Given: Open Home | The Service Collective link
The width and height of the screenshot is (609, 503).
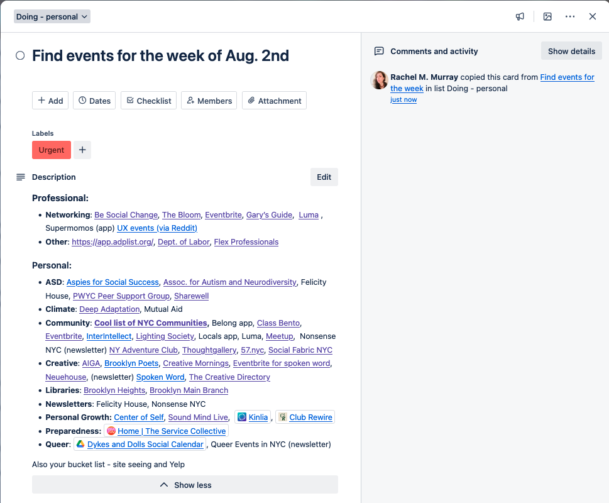Looking at the screenshot, I should point(172,431).
